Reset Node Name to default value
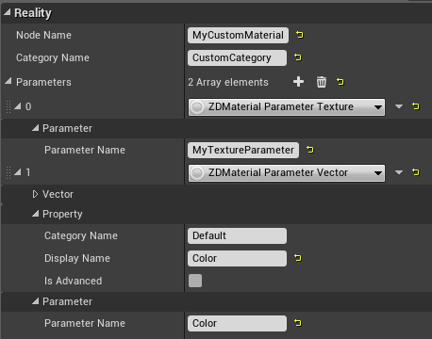This screenshot has height=339, width=432. click(300, 35)
